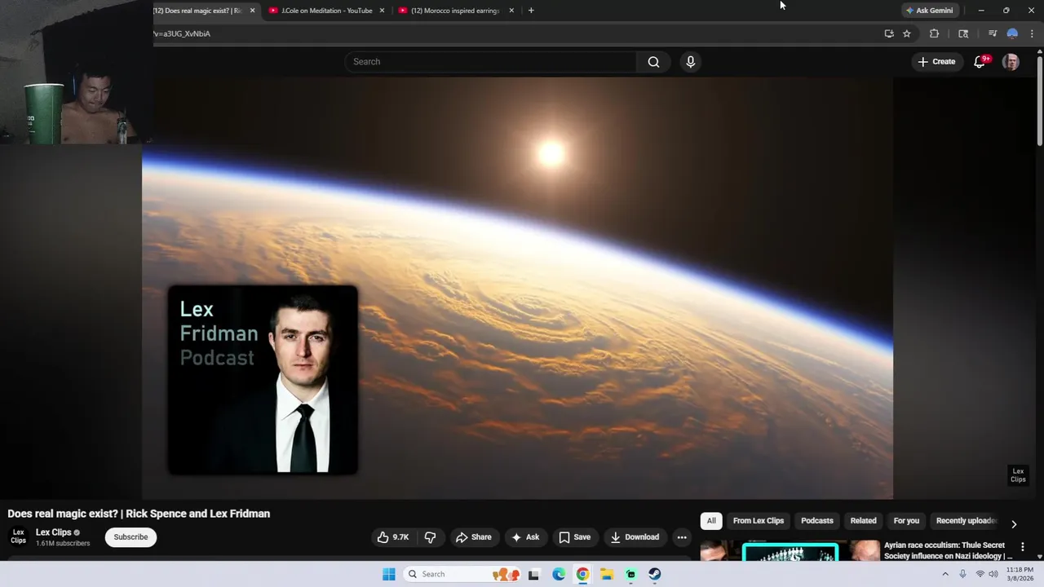The height and width of the screenshot is (587, 1044).
Task: Click the Share button
Action: 473,537
